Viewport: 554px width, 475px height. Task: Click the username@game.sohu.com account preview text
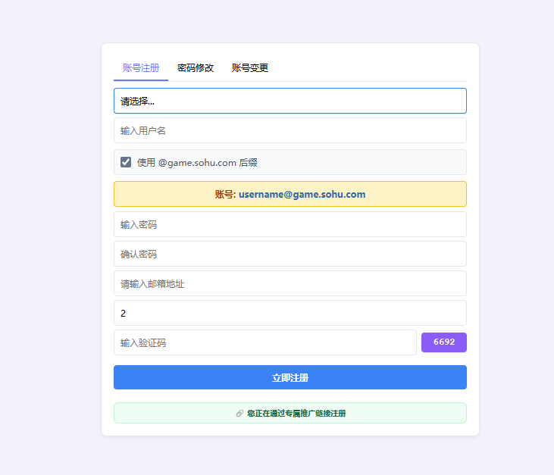pyautogui.click(x=302, y=195)
